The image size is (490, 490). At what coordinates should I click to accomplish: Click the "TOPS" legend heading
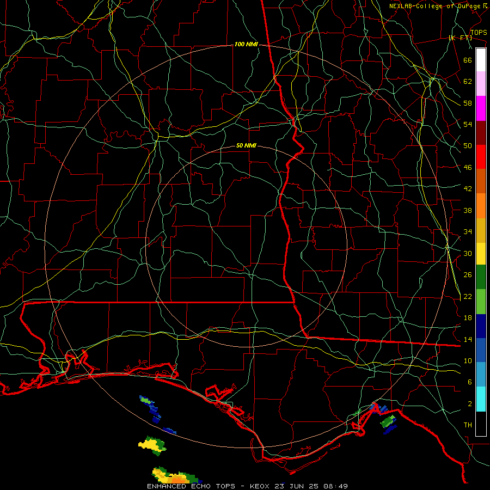pyautogui.click(x=479, y=33)
